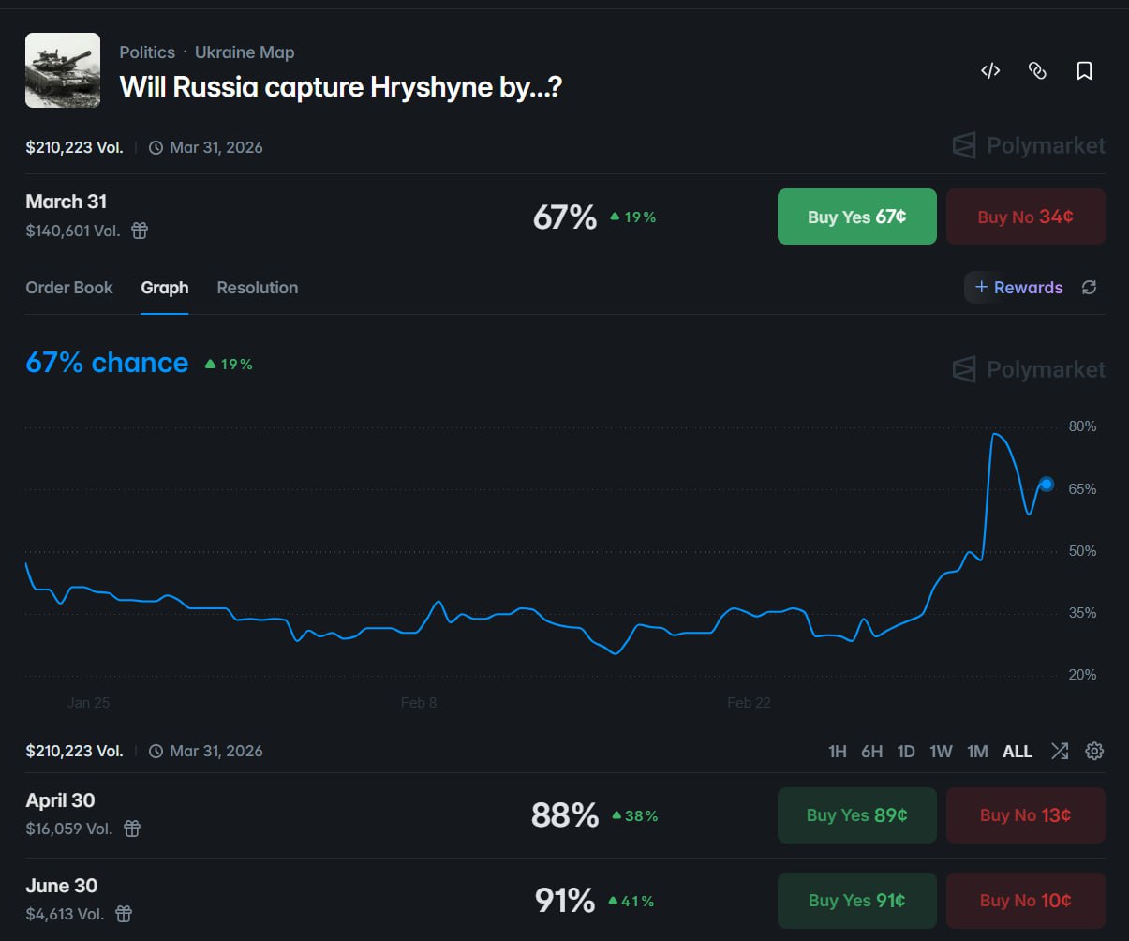Click gift icon next to June 30 volume
The width and height of the screenshot is (1129, 941).
[x=124, y=914]
